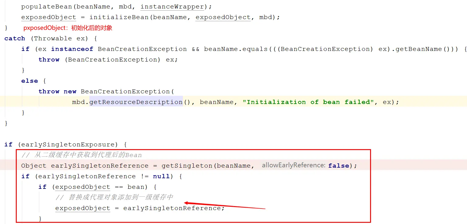Screen dimensions: 467x224
Task: Click the false argument value
Action: [338, 166]
